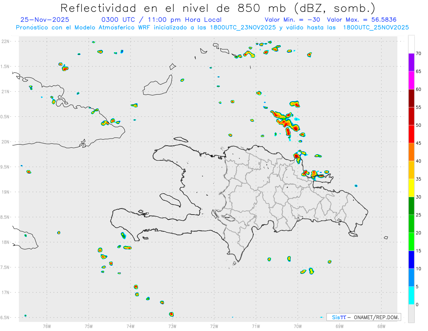
Task: Click the colorbar label '65'
Action: coord(418,71)
